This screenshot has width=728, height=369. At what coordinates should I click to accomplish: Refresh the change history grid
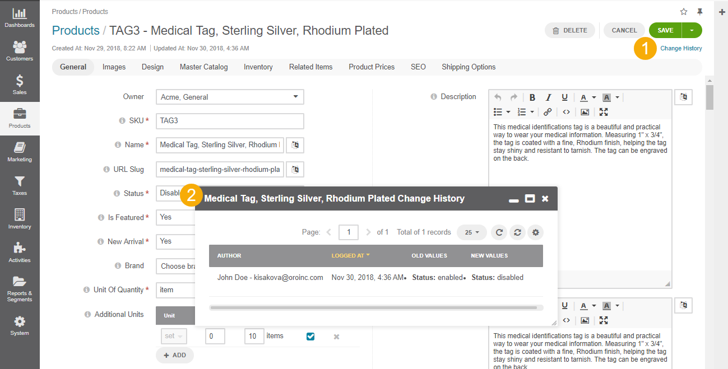[x=499, y=232]
